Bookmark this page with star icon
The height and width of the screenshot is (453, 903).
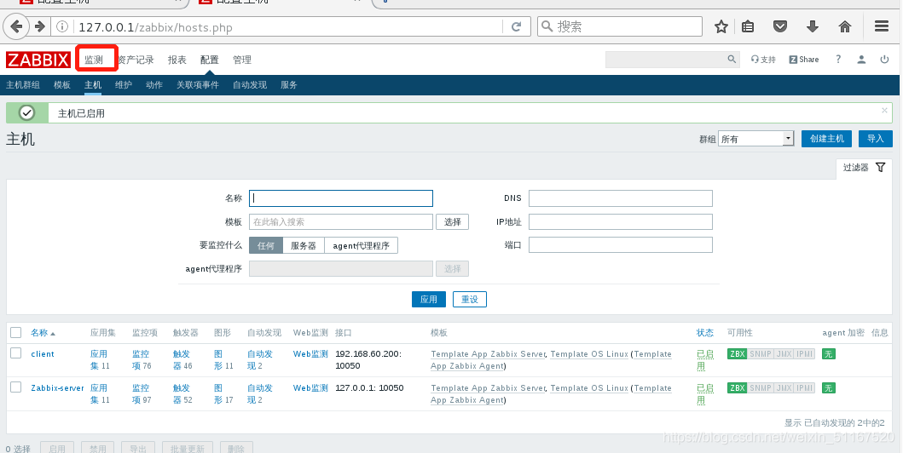point(721,26)
